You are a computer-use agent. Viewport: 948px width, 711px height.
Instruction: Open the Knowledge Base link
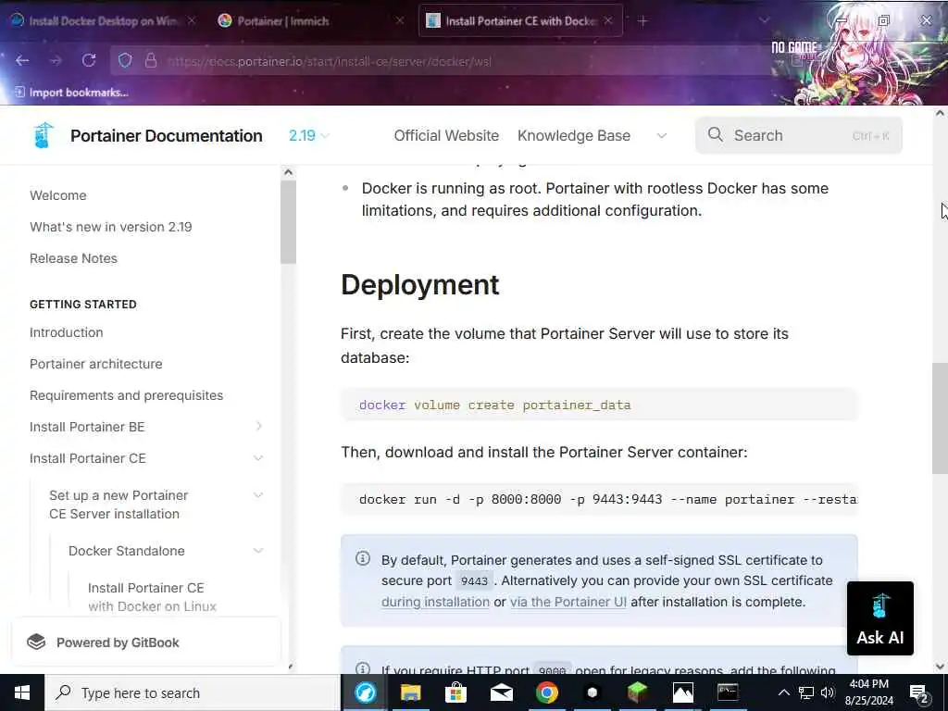tap(574, 135)
